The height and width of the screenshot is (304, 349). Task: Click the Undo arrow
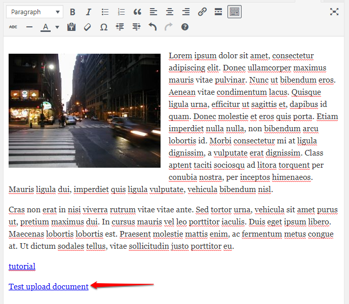point(152,27)
